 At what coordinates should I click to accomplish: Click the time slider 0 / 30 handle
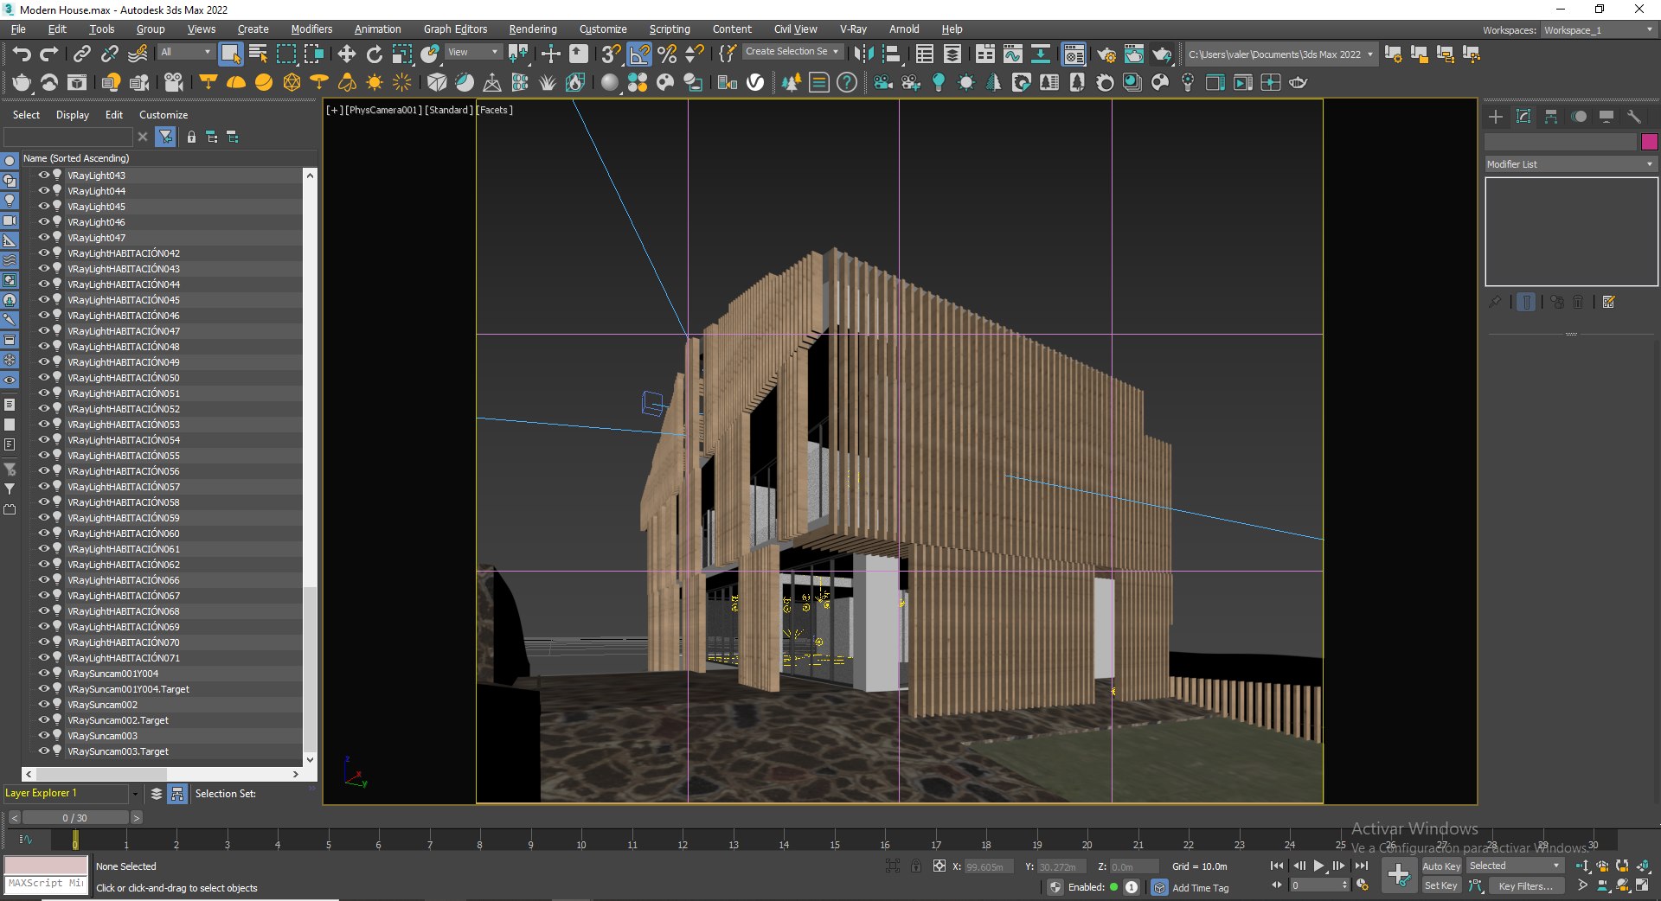tap(75, 818)
